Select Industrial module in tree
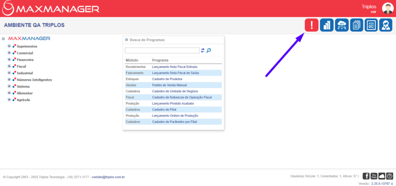The image size is (396, 186). pyautogui.click(x=25, y=73)
